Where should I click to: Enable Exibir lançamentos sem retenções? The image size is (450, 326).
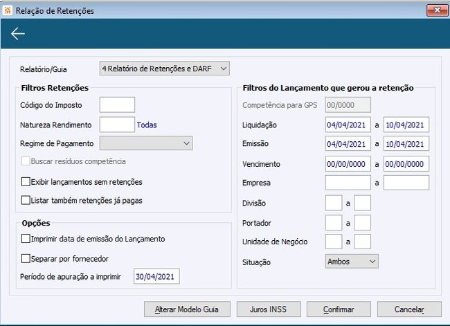26,181
